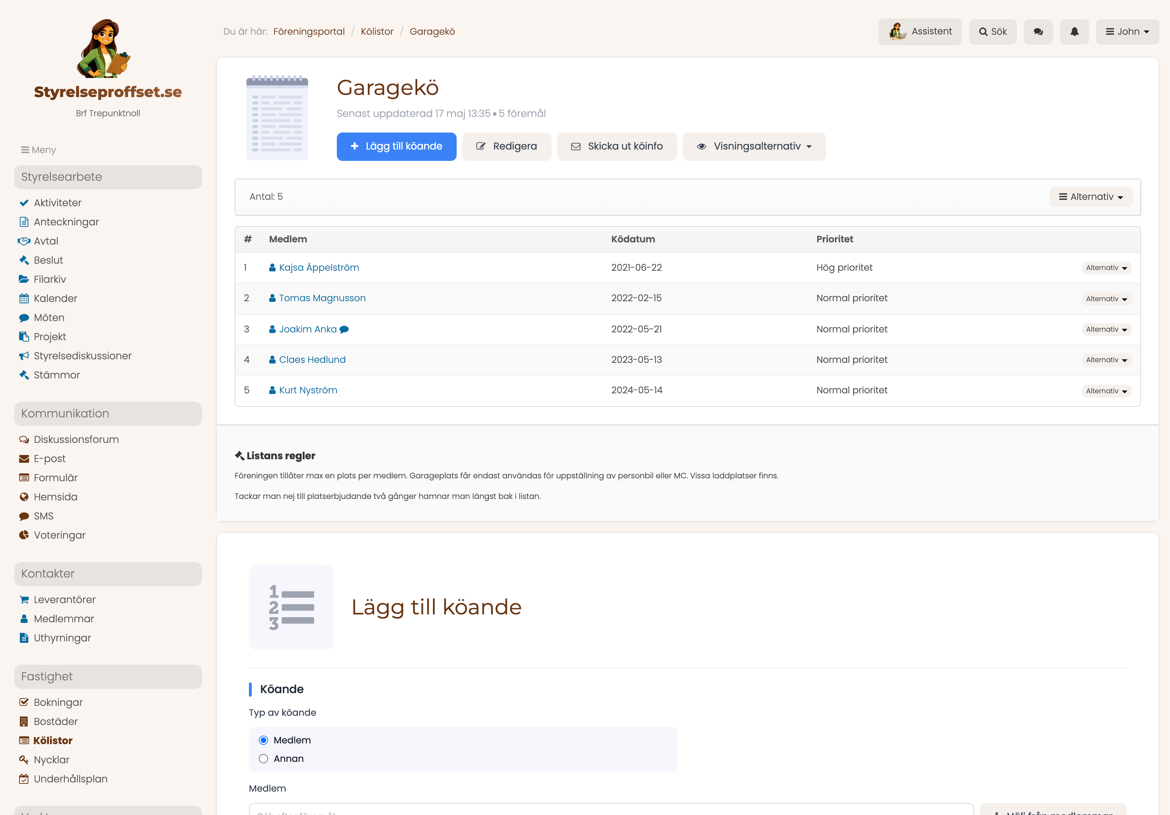Open Alternativ dropdown for Kurt Nyström
Screen dimensions: 1170x815
[x=1106, y=391]
